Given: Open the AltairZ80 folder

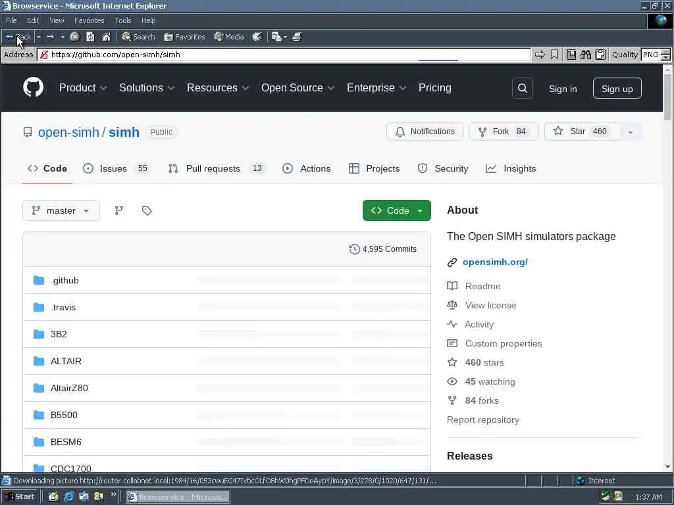Looking at the screenshot, I should click(69, 388).
